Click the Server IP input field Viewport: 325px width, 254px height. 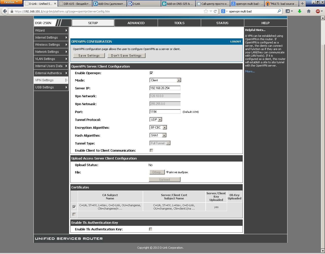coord(165,88)
